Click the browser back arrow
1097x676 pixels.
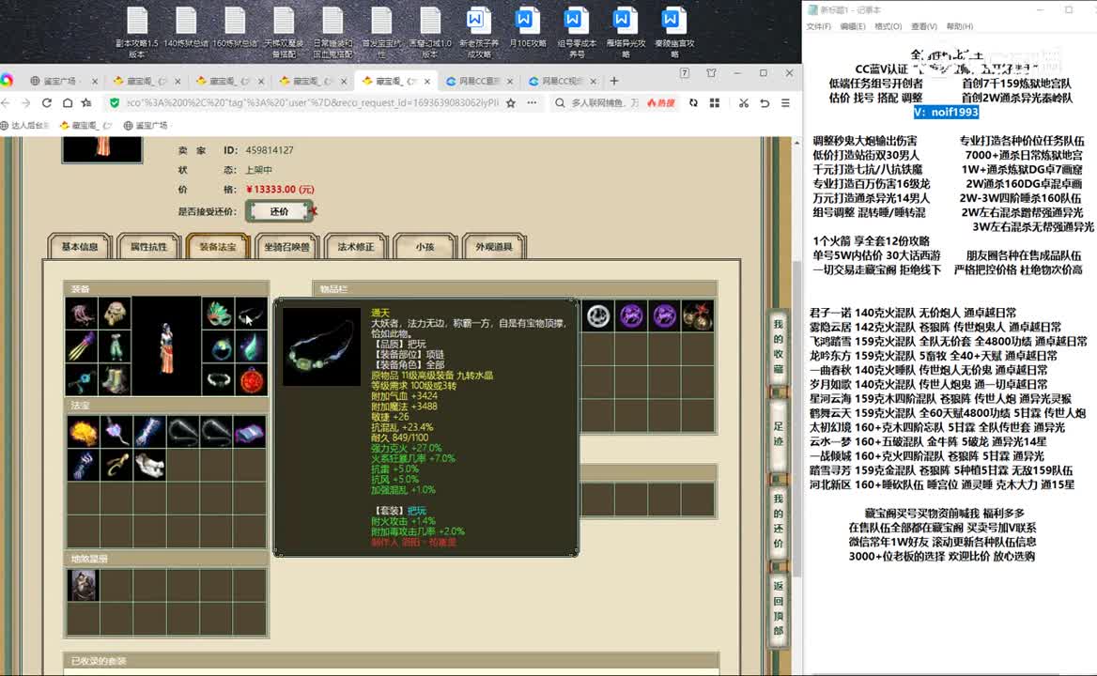tap(7, 102)
